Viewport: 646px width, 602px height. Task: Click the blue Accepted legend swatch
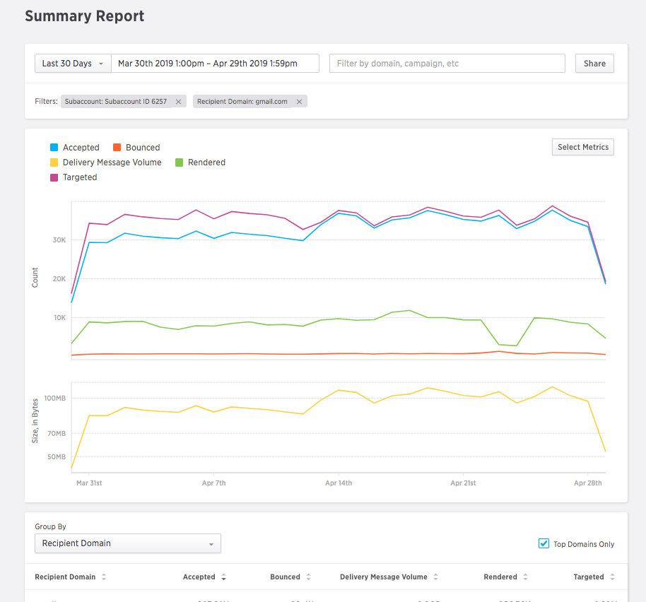click(x=54, y=148)
